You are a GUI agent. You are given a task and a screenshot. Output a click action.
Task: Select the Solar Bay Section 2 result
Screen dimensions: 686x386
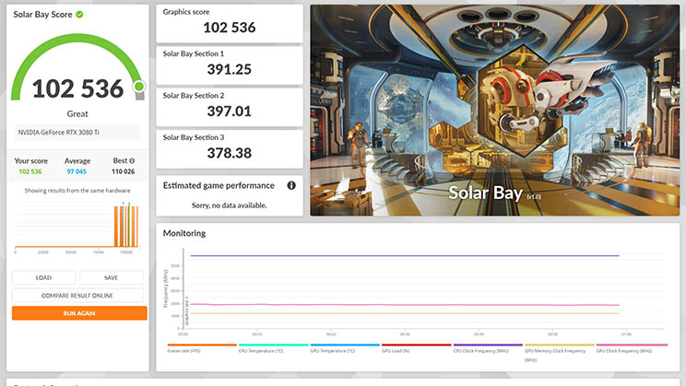click(229, 106)
